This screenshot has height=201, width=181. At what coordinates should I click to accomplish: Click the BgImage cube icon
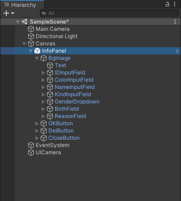pyautogui.click(x=43, y=58)
